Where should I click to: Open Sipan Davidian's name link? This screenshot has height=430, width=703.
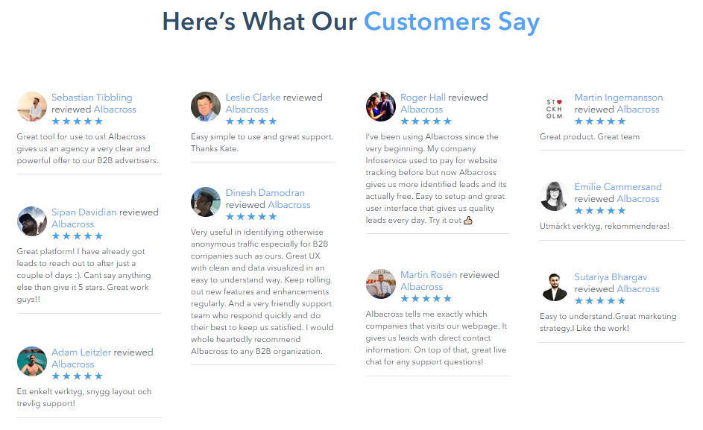coord(83,212)
